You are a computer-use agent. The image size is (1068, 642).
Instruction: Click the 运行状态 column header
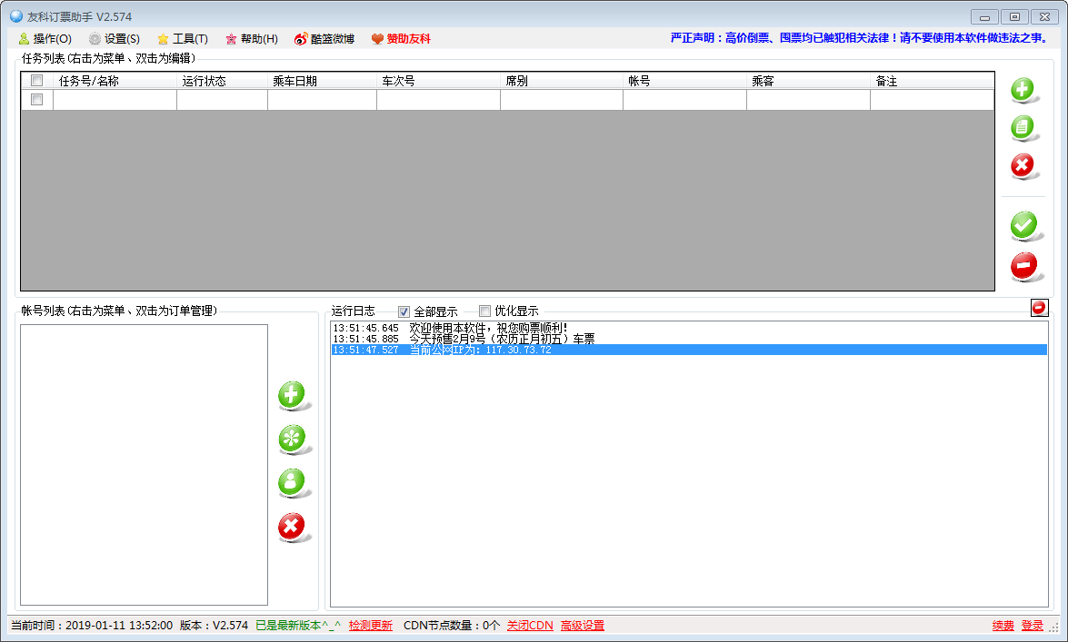tap(222, 81)
